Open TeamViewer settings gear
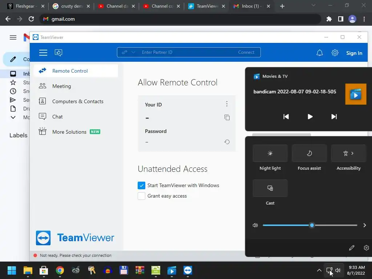The width and height of the screenshot is (372, 279). [x=335, y=53]
